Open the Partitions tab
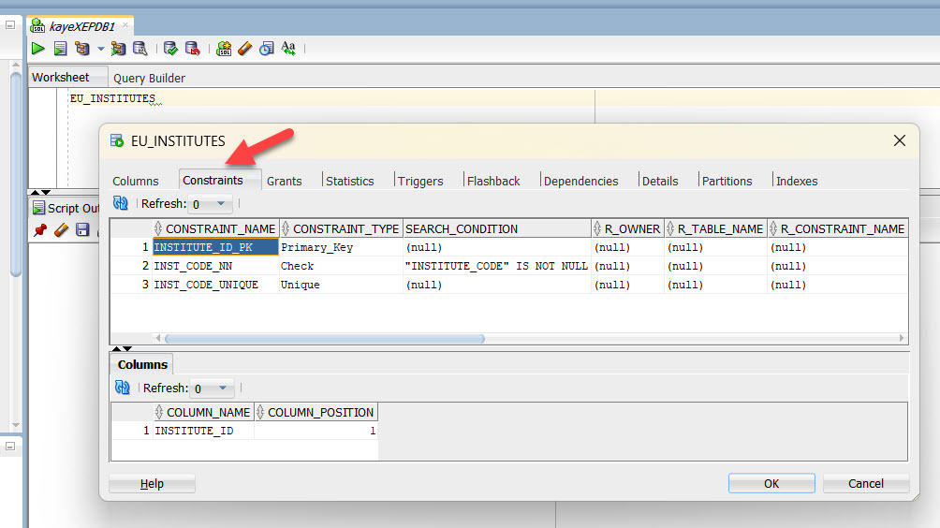 [727, 181]
